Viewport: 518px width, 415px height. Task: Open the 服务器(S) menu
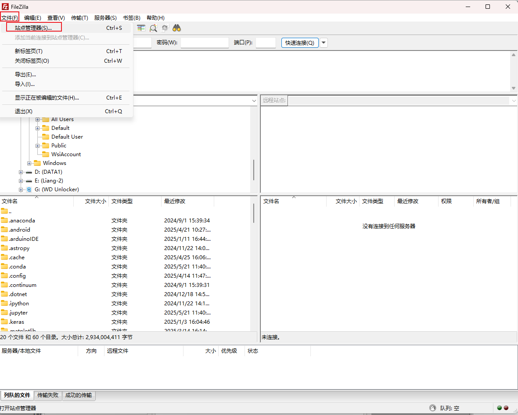tap(105, 18)
